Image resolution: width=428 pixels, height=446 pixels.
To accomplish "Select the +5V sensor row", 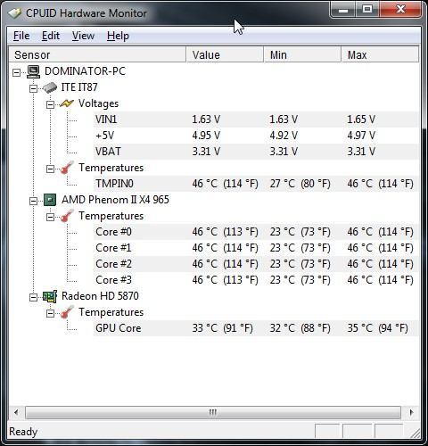I will 256,136.
